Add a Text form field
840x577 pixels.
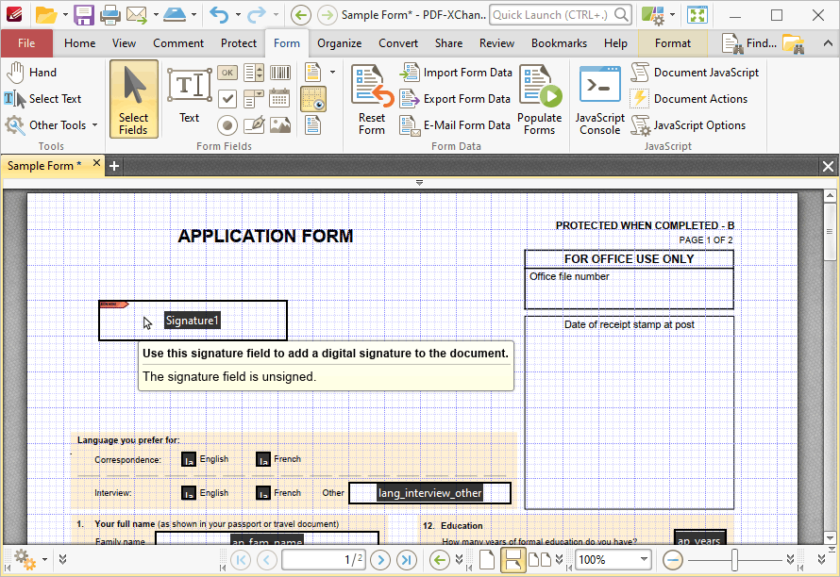tap(189, 95)
